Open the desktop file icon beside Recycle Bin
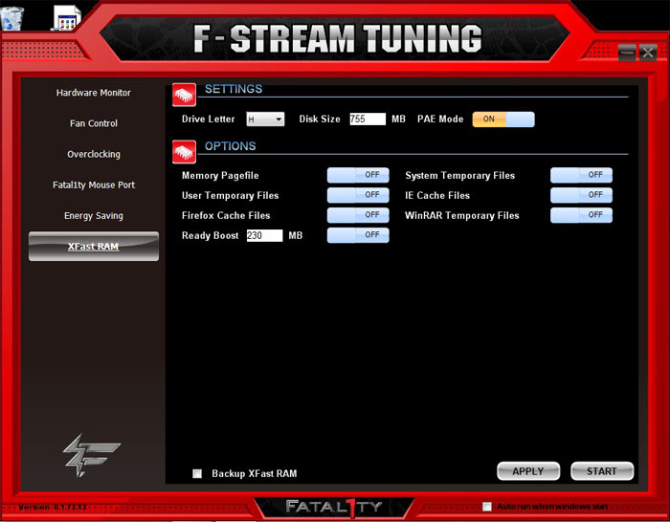This screenshot has height=522, width=670. (x=66, y=18)
